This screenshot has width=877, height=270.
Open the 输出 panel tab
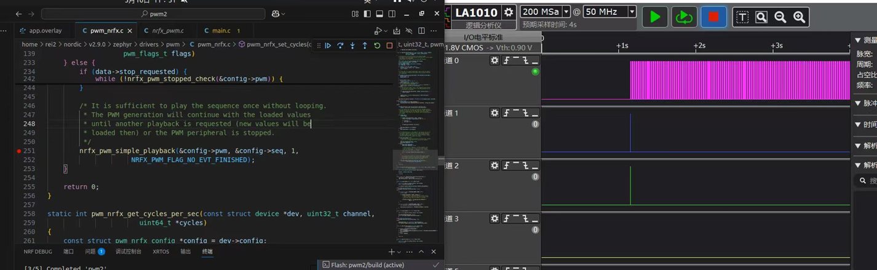point(186,252)
